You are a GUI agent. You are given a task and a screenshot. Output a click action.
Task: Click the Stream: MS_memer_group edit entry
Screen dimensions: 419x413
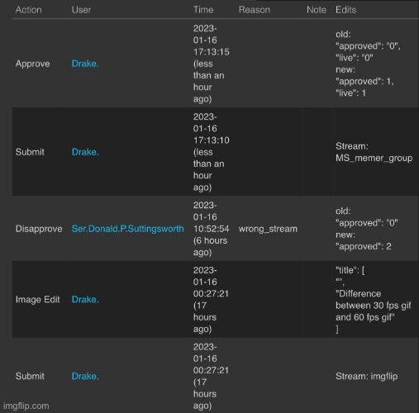pos(374,152)
